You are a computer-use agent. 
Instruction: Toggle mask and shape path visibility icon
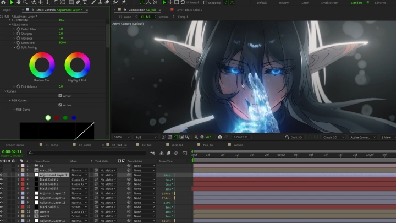click(175, 137)
